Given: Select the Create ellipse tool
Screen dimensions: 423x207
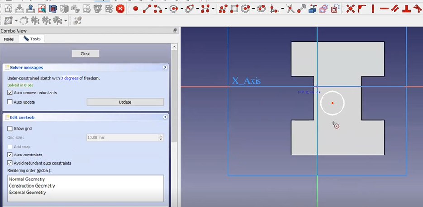Looking at the screenshot, I should [190, 9].
